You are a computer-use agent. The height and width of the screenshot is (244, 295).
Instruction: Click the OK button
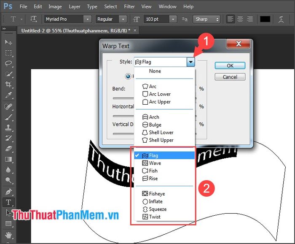[230, 66]
